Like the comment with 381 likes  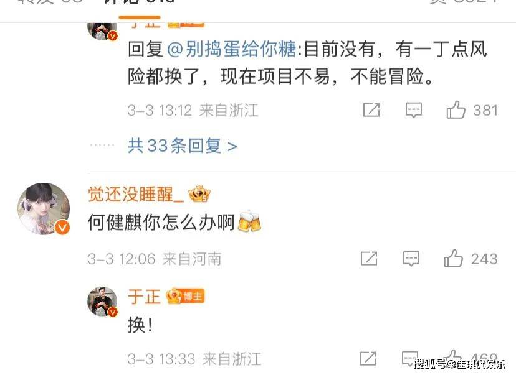coord(456,109)
